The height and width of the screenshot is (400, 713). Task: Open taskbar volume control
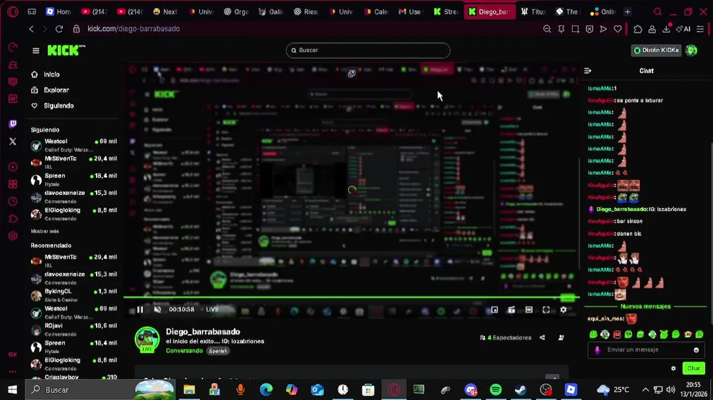click(x=671, y=390)
